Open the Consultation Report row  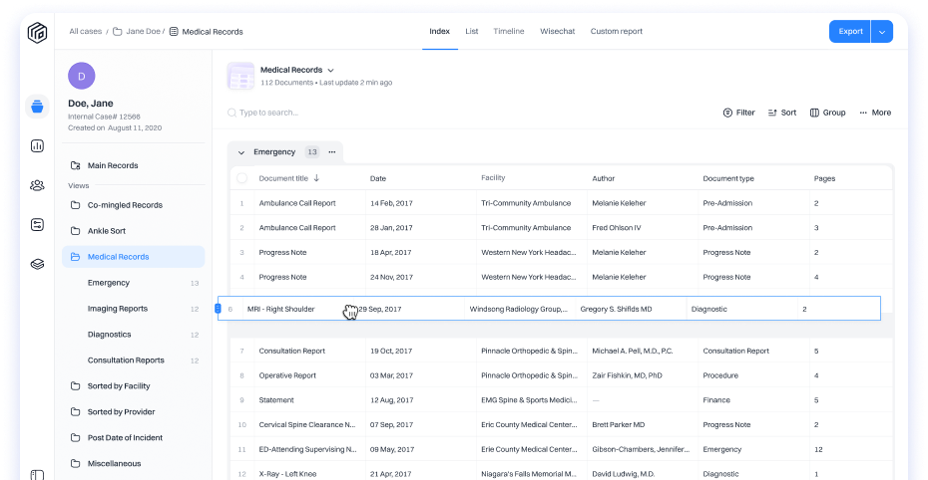[561, 351]
